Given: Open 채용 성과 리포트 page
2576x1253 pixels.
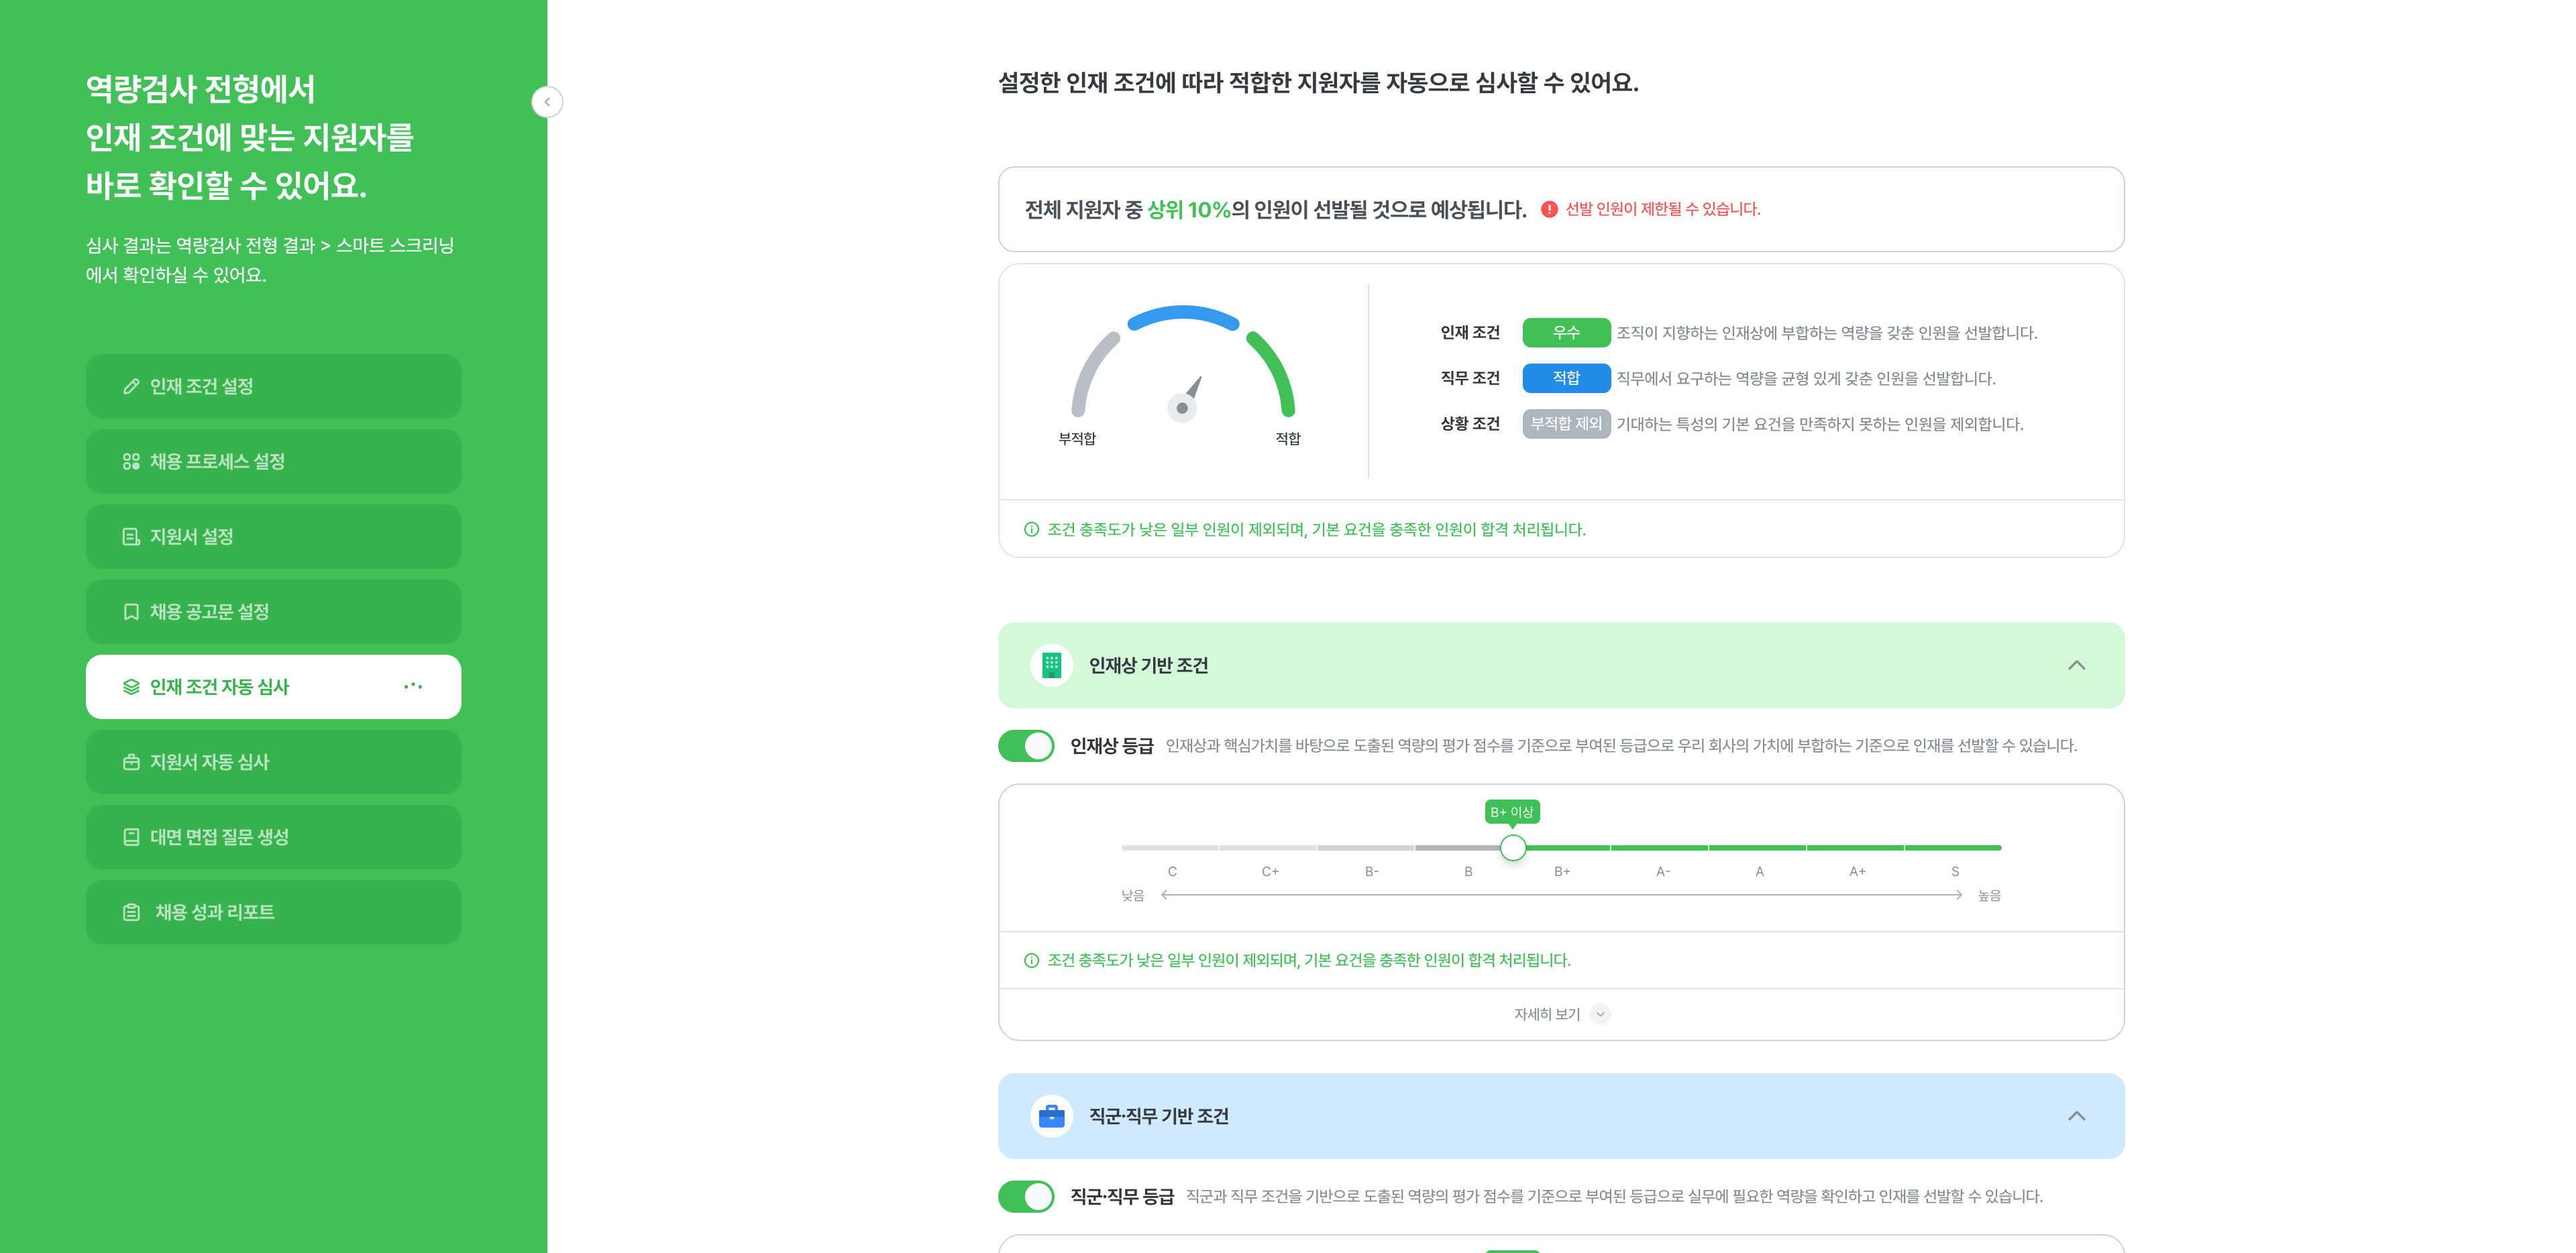Looking at the screenshot, I should tap(273, 912).
